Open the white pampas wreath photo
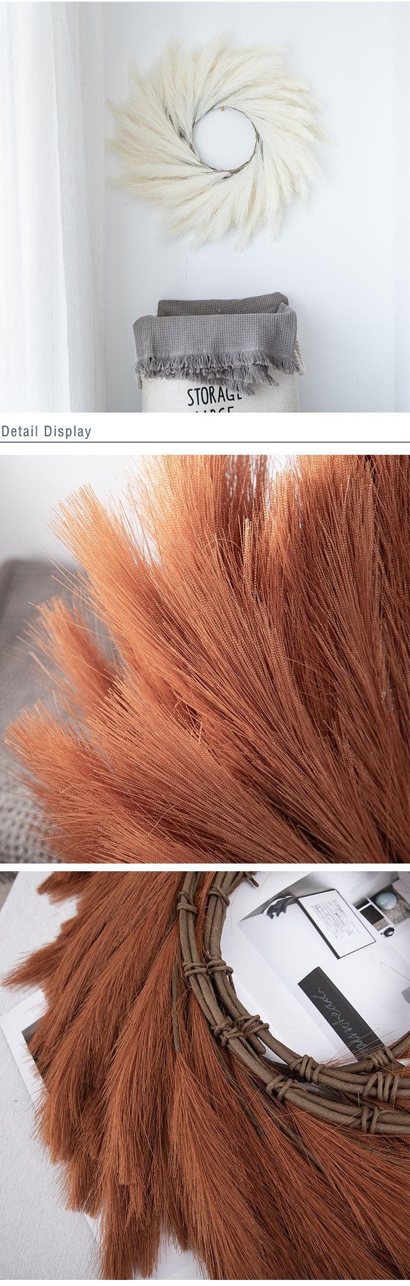 pyautogui.click(x=205, y=206)
